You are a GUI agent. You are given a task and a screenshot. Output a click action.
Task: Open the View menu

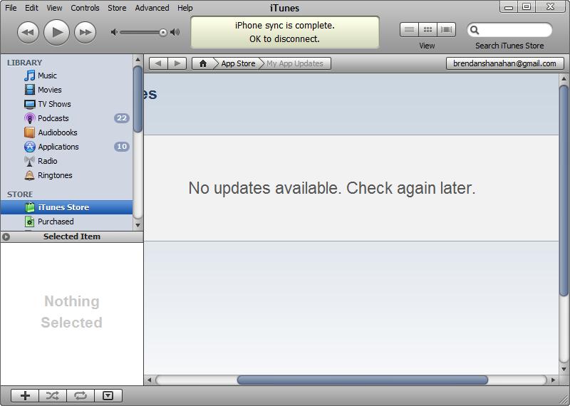[x=54, y=8]
